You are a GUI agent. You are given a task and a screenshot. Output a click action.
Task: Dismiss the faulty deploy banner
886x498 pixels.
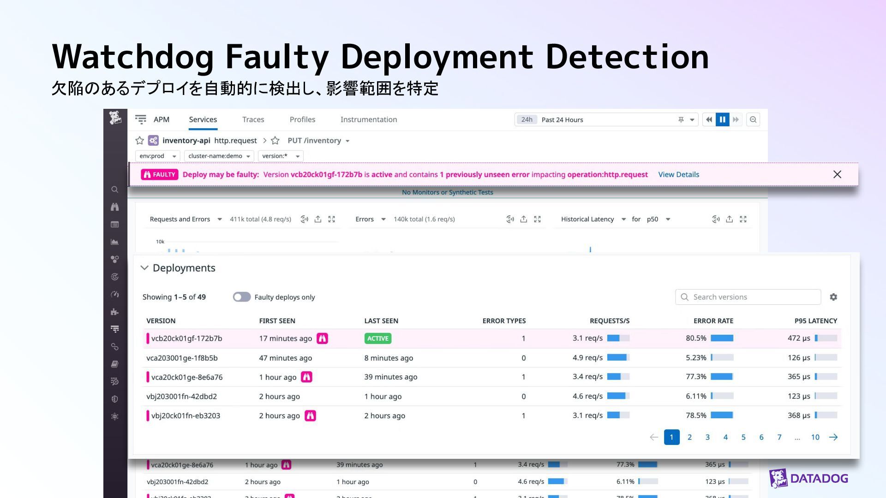click(x=837, y=174)
